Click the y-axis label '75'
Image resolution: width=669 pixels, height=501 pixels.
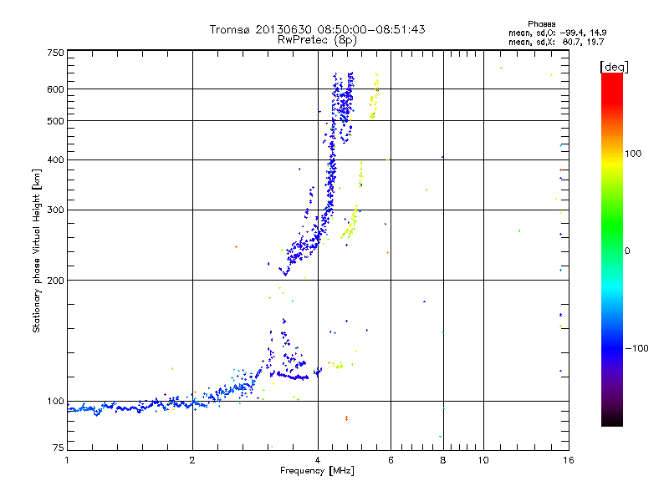click(59, 448)
